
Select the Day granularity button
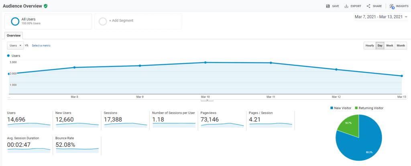[380, 46]
